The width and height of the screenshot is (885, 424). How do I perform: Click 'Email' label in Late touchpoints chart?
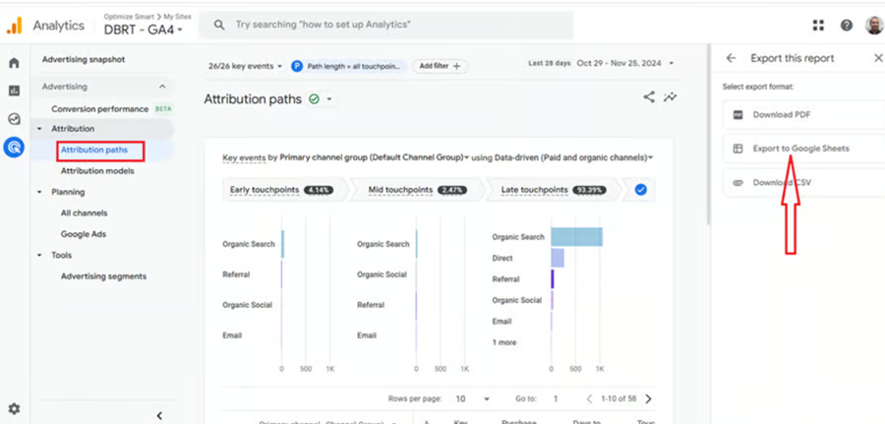[501, 322]
